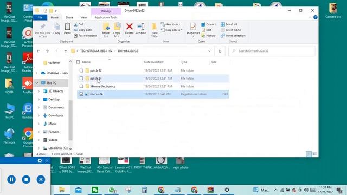Select Documents in navigation pane
Viewport: 347px width, 195px height.
pos(56,107)
